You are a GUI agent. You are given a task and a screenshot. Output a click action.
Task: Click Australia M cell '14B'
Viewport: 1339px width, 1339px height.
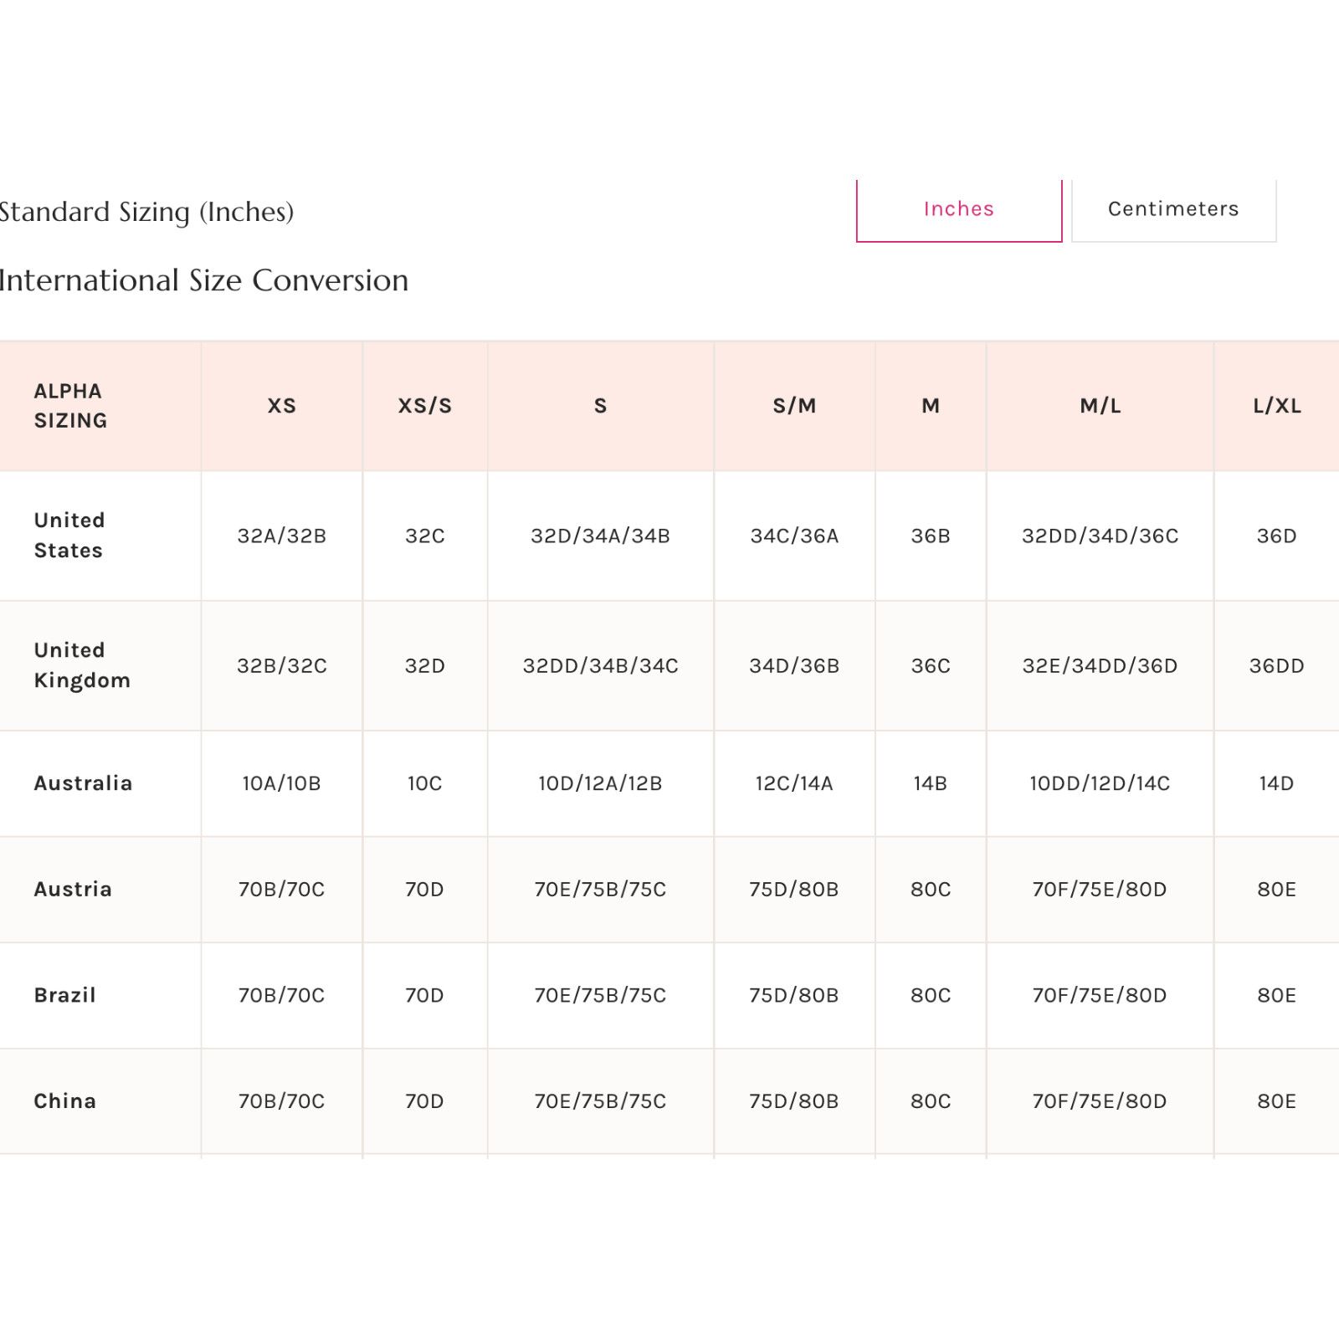pyautogui.click(x=931, y=783)
